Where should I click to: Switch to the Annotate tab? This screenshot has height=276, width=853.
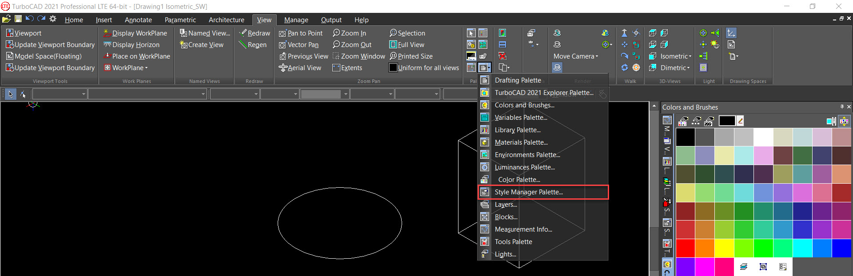click(x=138, y=20)
